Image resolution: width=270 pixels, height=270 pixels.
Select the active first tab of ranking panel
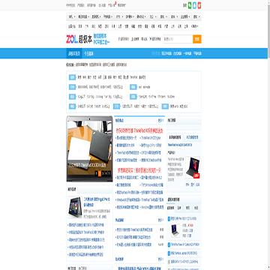coord(171,208)
